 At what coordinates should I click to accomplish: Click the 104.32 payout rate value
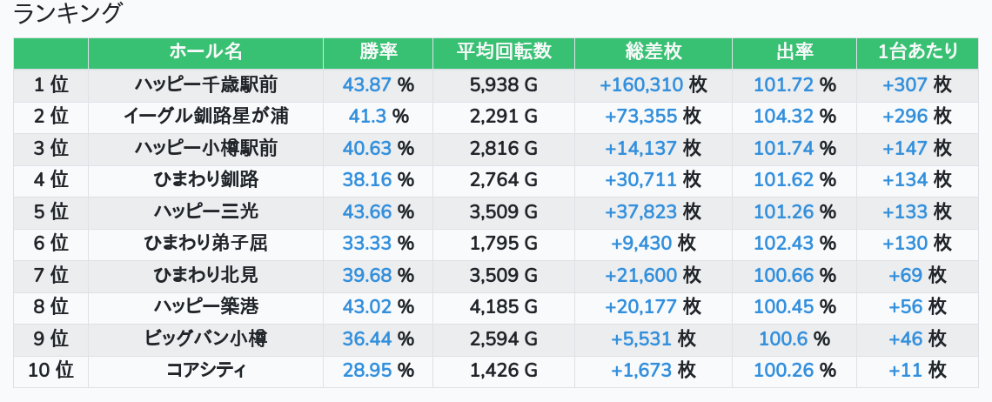click(x=783, y=117)
